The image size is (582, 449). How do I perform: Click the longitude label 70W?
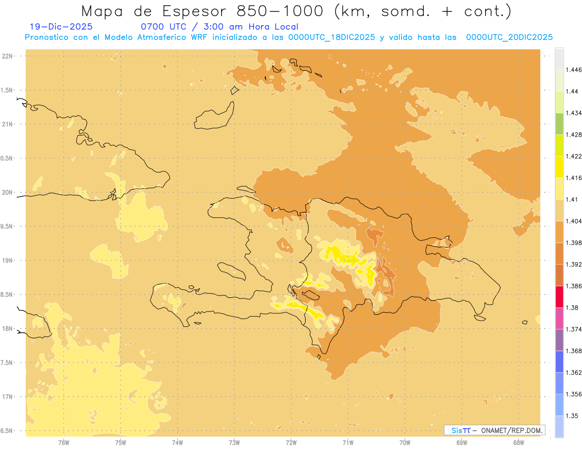coord(405,443)
